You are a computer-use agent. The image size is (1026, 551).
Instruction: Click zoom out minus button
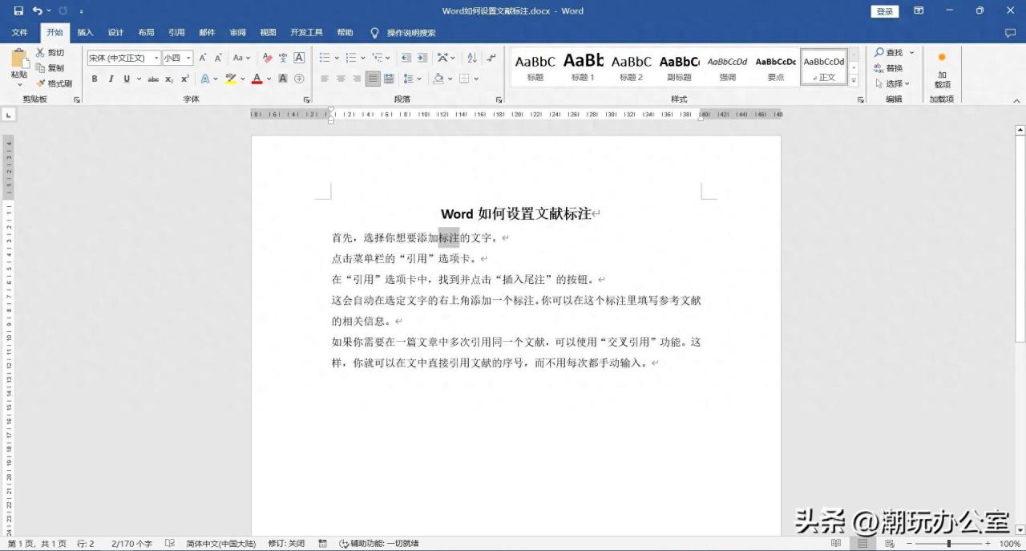(x=909, y=544)
